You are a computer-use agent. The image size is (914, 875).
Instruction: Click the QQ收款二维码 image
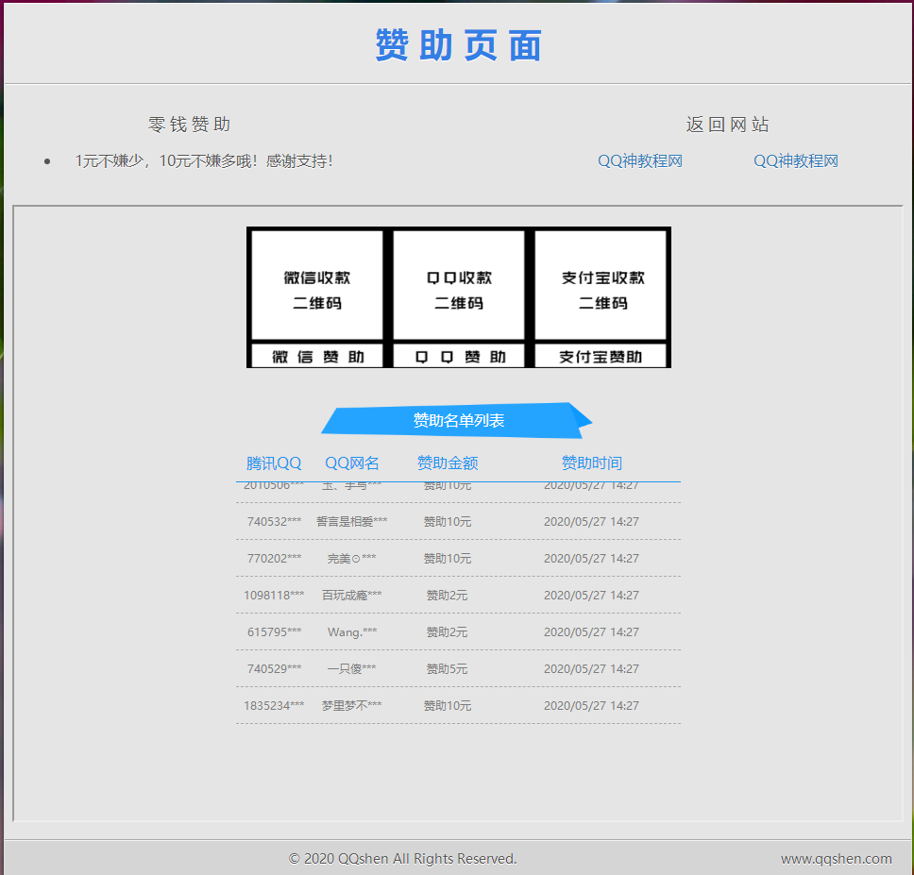coord(459,285)
